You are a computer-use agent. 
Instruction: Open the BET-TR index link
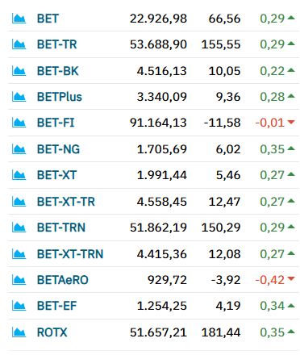(x=56, y=44)
